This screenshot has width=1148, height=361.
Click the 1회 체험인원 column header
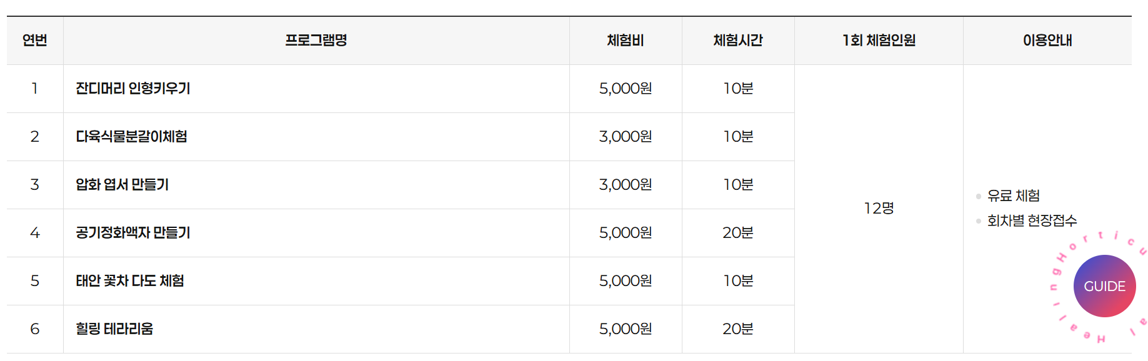879,41
